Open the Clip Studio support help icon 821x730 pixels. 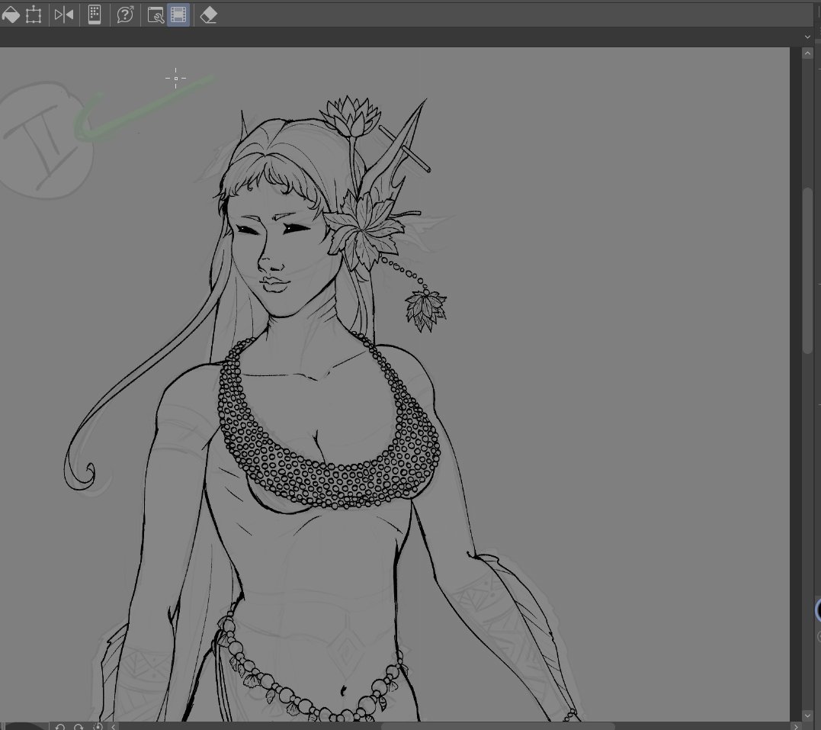click(125, 14)
